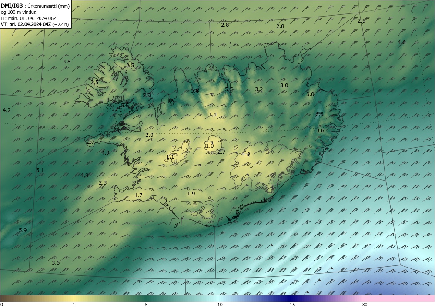Select the legend tick label 10
The image size is (435, 308).
coord(220,305)
